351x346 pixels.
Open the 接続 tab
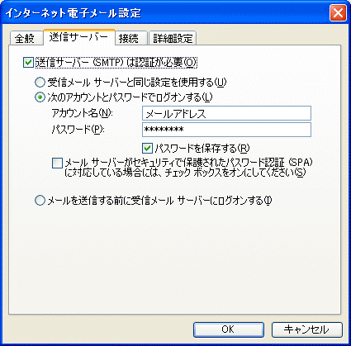[x=130, y=38]
